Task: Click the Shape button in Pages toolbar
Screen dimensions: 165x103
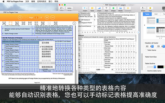Action: (x=113, y=8)
